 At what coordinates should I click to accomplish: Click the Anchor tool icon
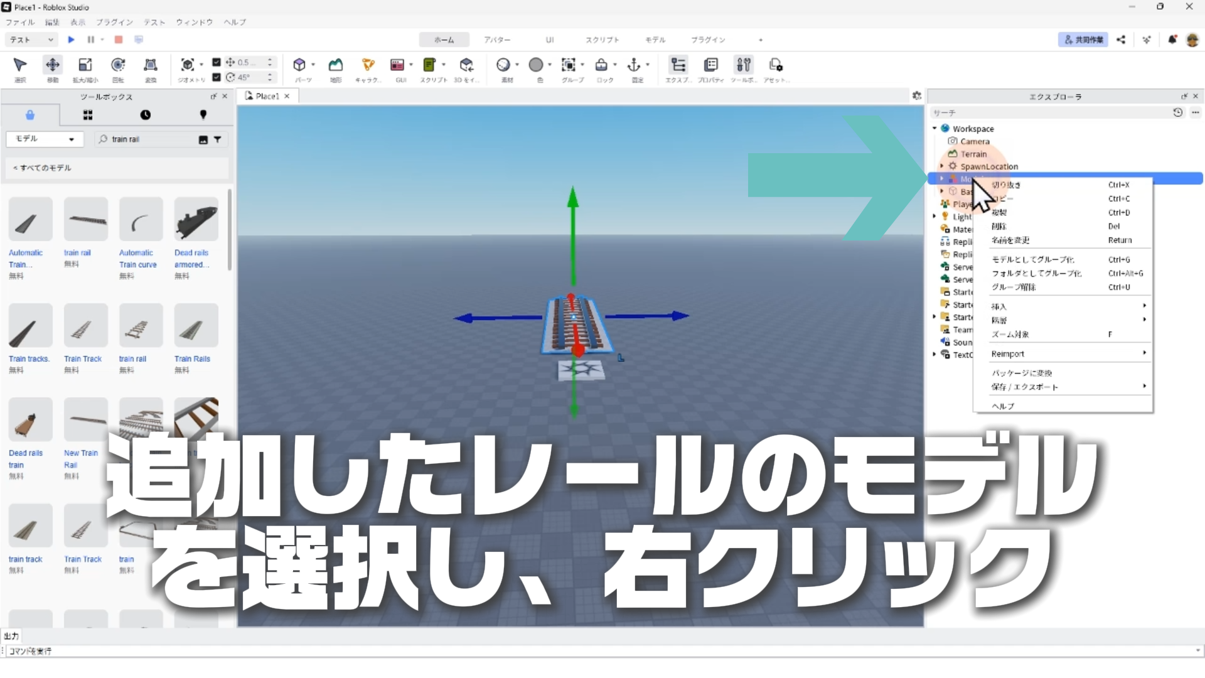634,65
